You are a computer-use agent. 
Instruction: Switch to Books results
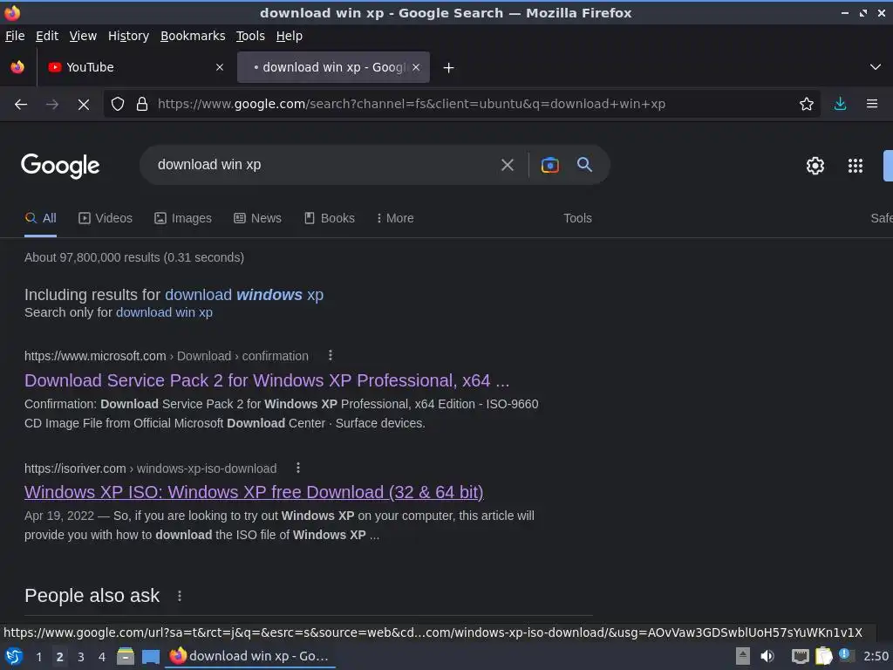click(x=329, y=218)
